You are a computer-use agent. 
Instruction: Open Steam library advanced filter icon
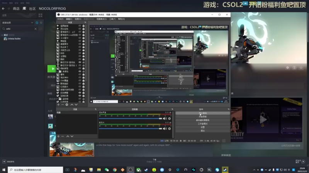pyautogui.click(x=41, y=29)
